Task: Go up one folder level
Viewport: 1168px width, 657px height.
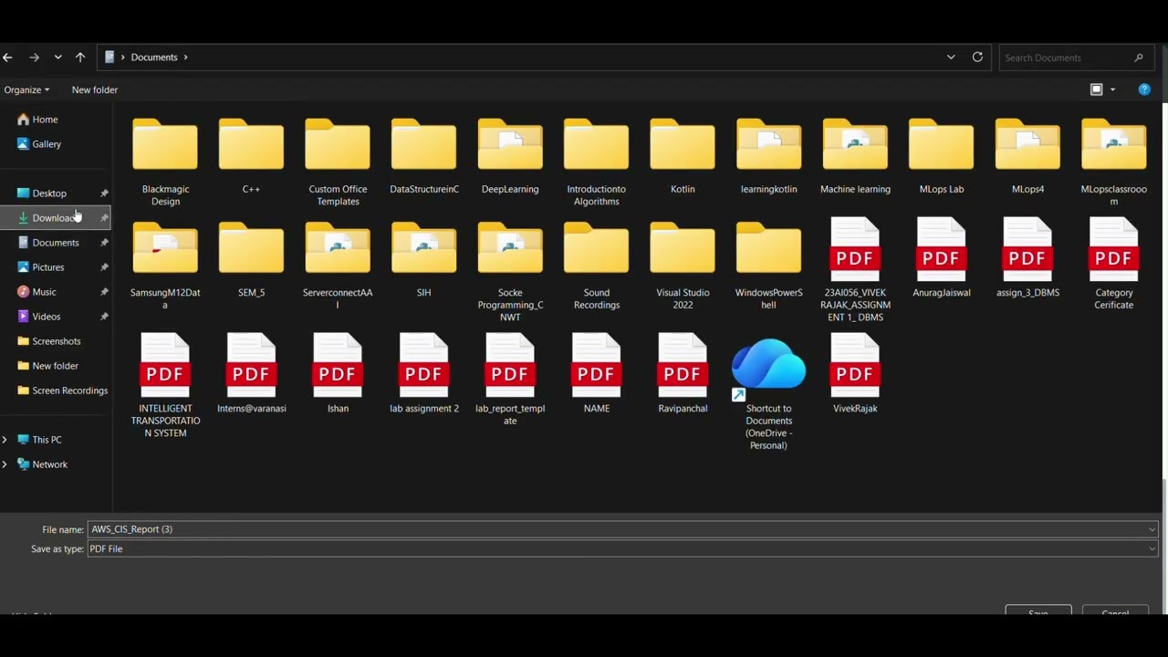Action: click(x=80, y=57)
